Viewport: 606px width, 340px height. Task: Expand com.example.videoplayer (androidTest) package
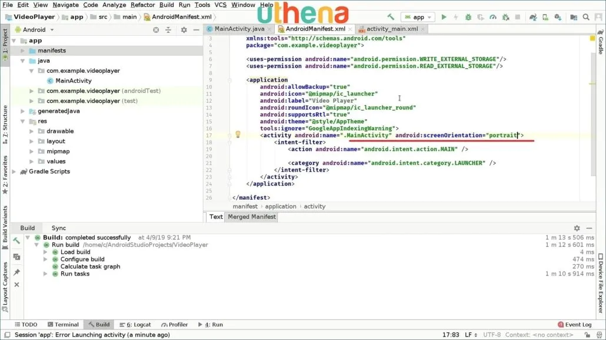click(32, 90)
